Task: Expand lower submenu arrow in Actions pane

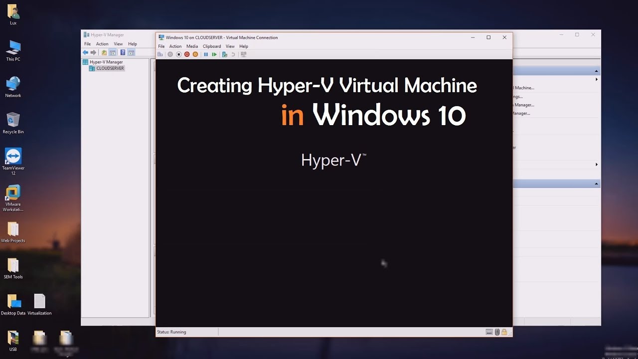Action: 597,165
